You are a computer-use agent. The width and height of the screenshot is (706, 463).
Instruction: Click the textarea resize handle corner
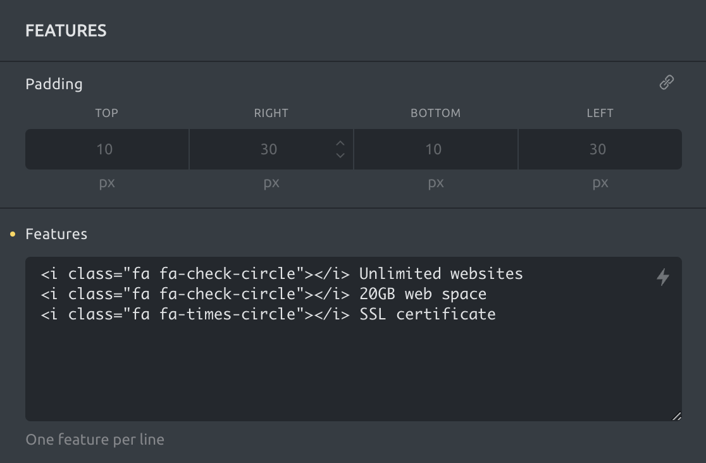(x=676, y=416)
